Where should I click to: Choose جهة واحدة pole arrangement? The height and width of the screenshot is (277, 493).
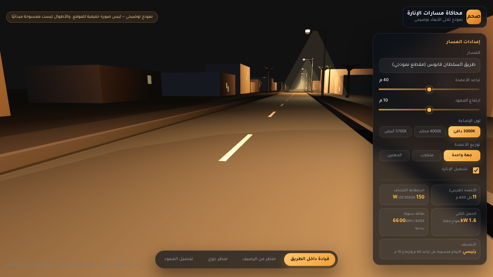[462, 155]
